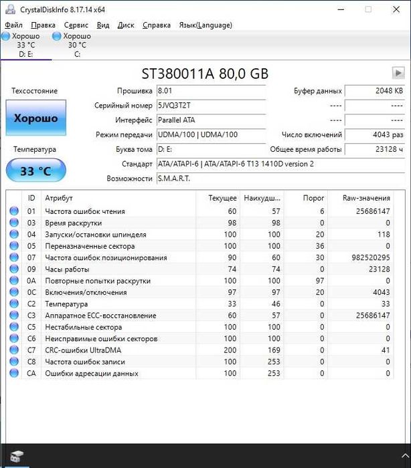Click the Техсостояние label
This screenshot has width=411, height=468.
tap(34, 91)
